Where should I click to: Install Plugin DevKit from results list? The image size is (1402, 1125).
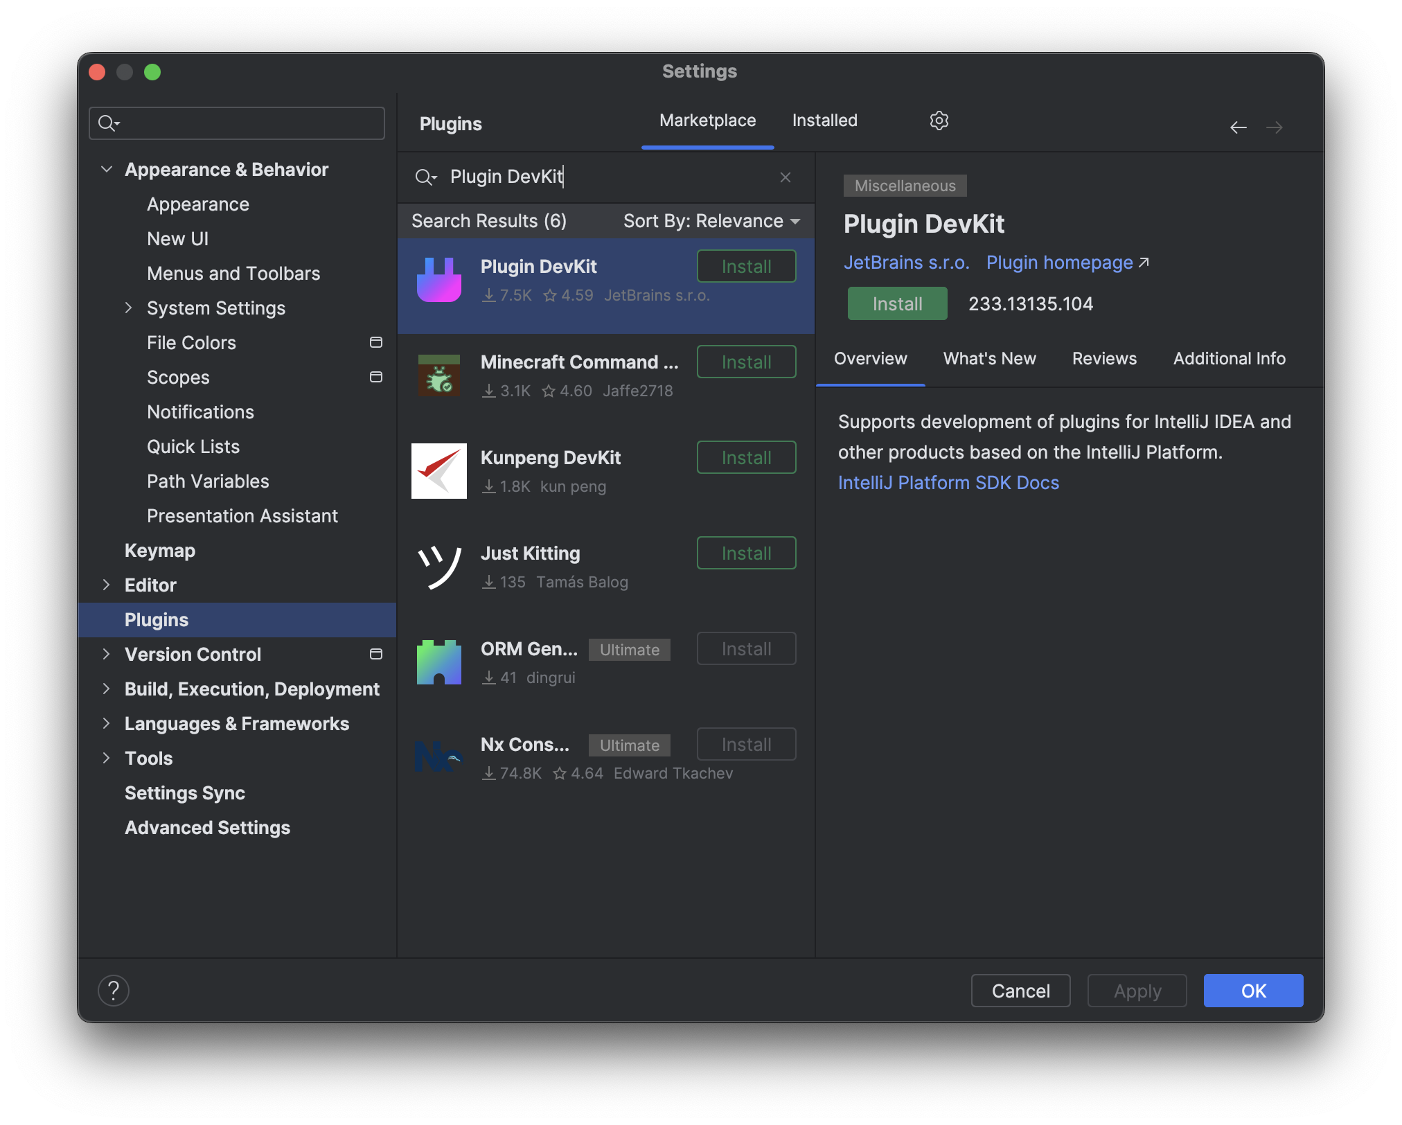[746, 267]
